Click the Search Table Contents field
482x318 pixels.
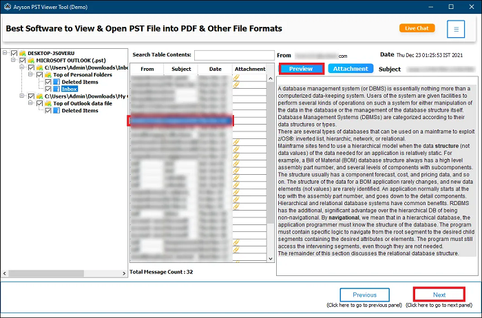234,55
